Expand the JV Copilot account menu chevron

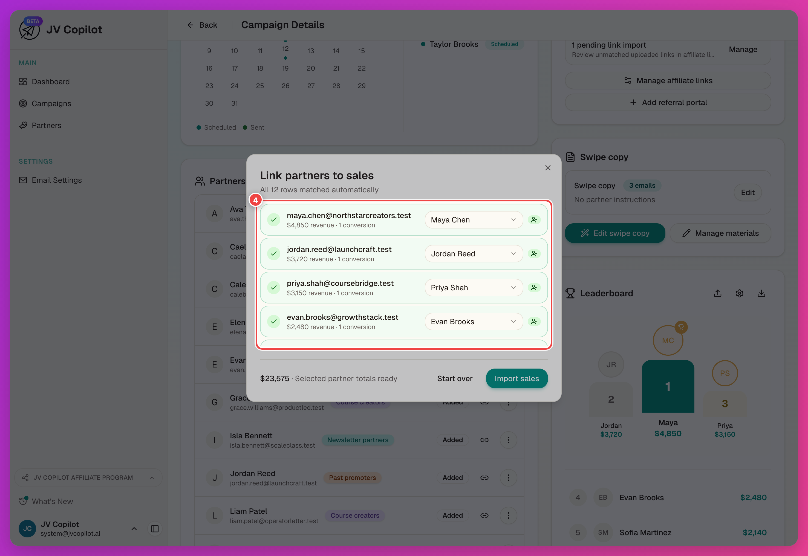[134, 528]
